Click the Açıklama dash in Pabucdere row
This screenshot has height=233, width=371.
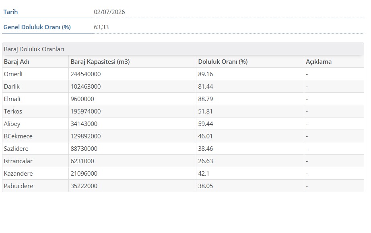point(307,186)
